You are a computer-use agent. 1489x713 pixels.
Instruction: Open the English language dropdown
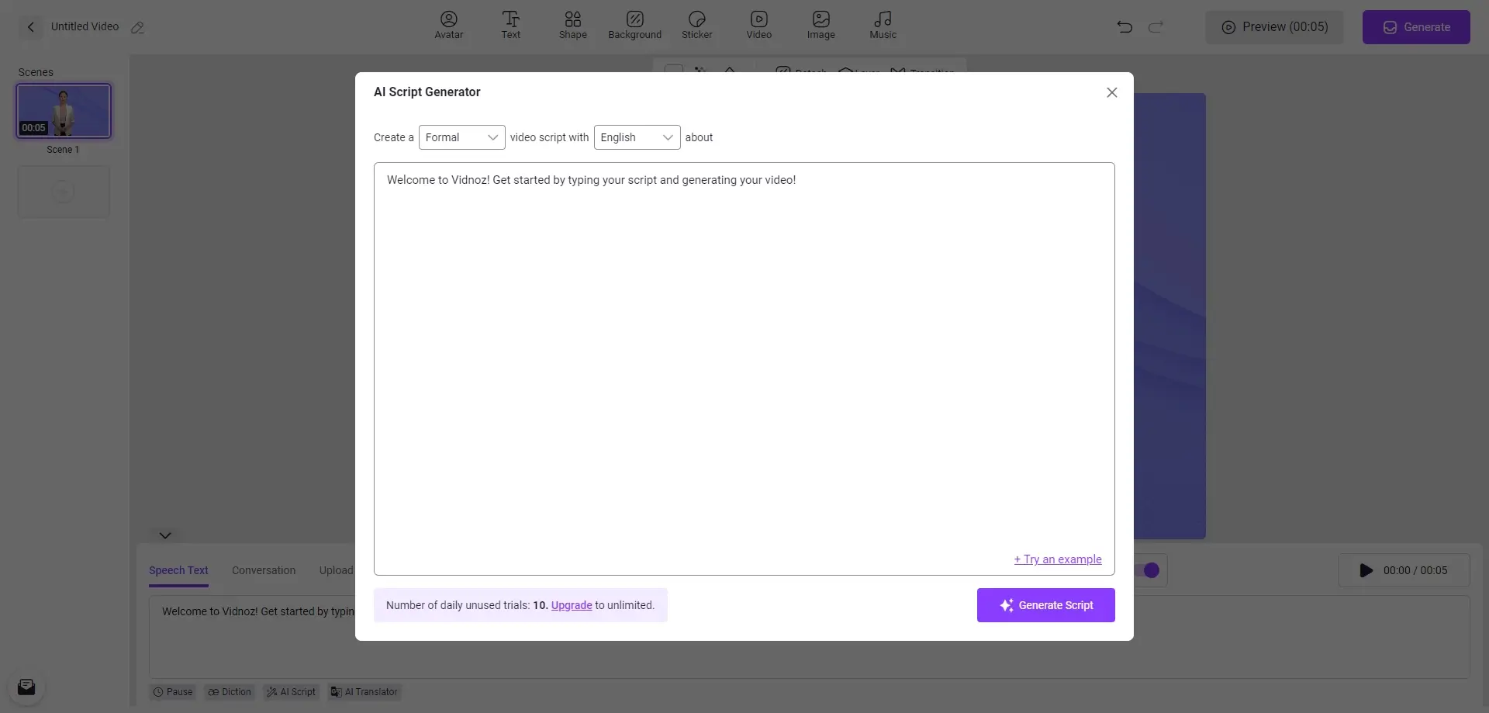tap(637, 137)
